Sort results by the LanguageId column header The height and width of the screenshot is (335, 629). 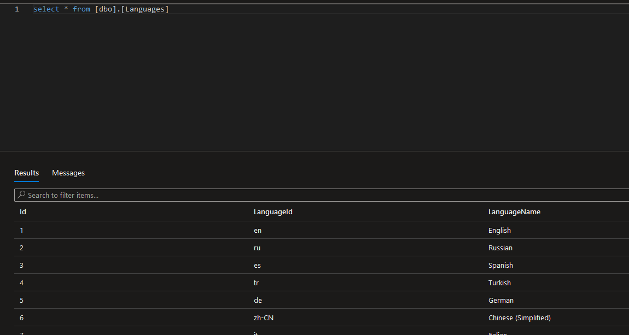pos(273,211)
